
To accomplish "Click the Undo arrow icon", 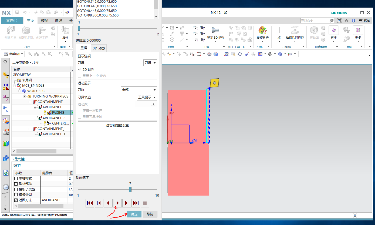I will coord(25,12).
